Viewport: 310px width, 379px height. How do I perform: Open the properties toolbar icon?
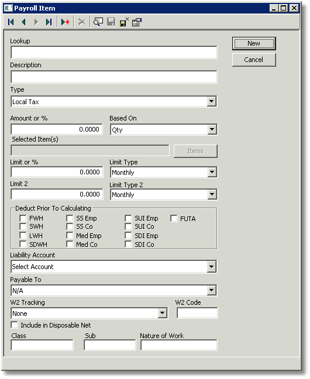pyautogui.click(x=137, y=22)
